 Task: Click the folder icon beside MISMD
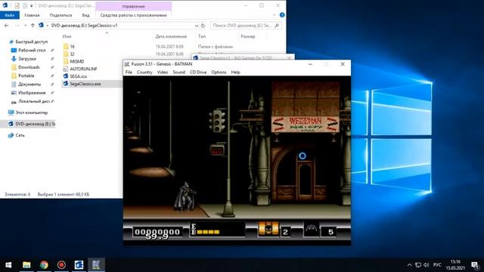(x=66, y=61)
